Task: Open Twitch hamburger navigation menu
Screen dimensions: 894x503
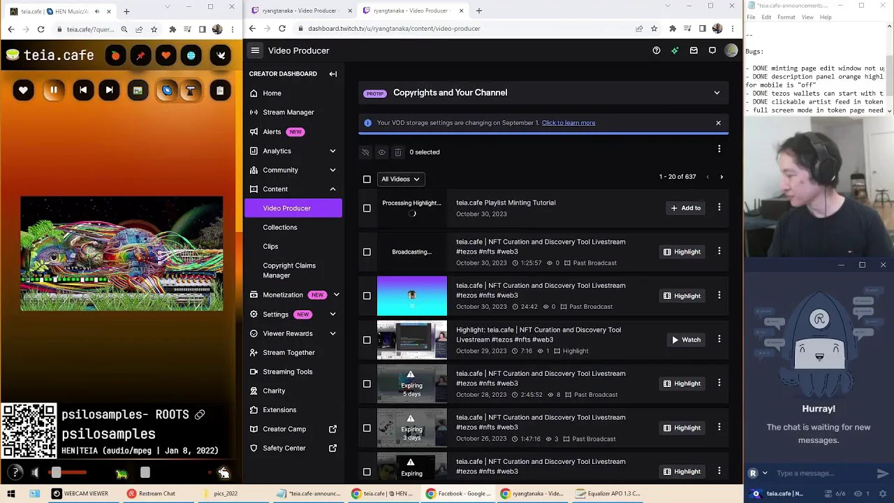Action: [255, 50]
